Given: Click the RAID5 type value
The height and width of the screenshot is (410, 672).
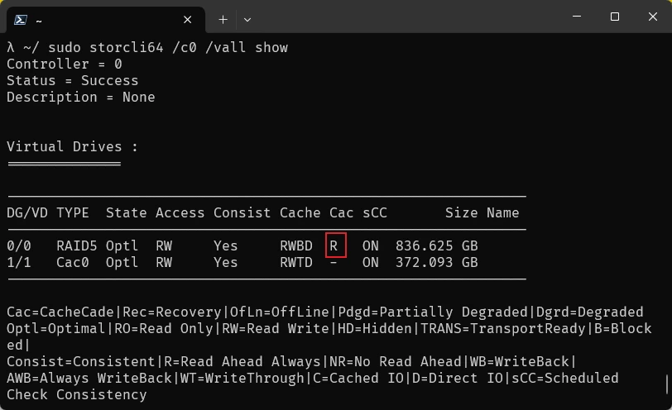Looking at the screenshot, I should coord(77,246).
